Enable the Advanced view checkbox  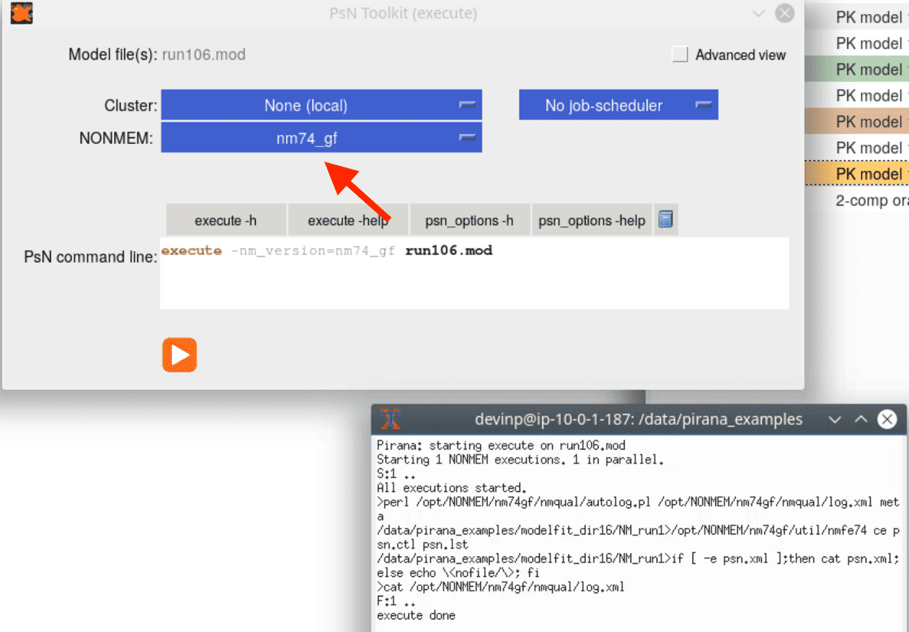[x=680, y=55]
